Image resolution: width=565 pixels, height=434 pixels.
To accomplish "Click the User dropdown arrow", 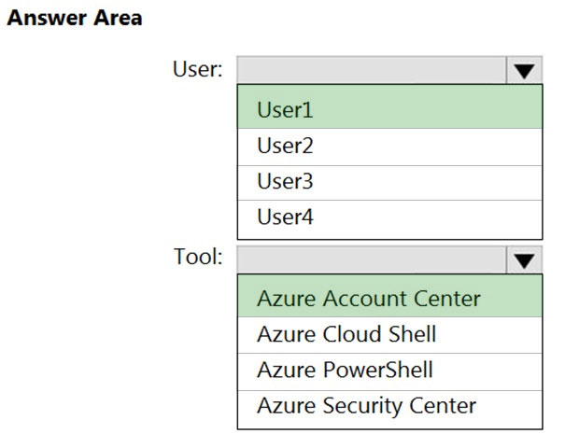I will coord(525,71).
